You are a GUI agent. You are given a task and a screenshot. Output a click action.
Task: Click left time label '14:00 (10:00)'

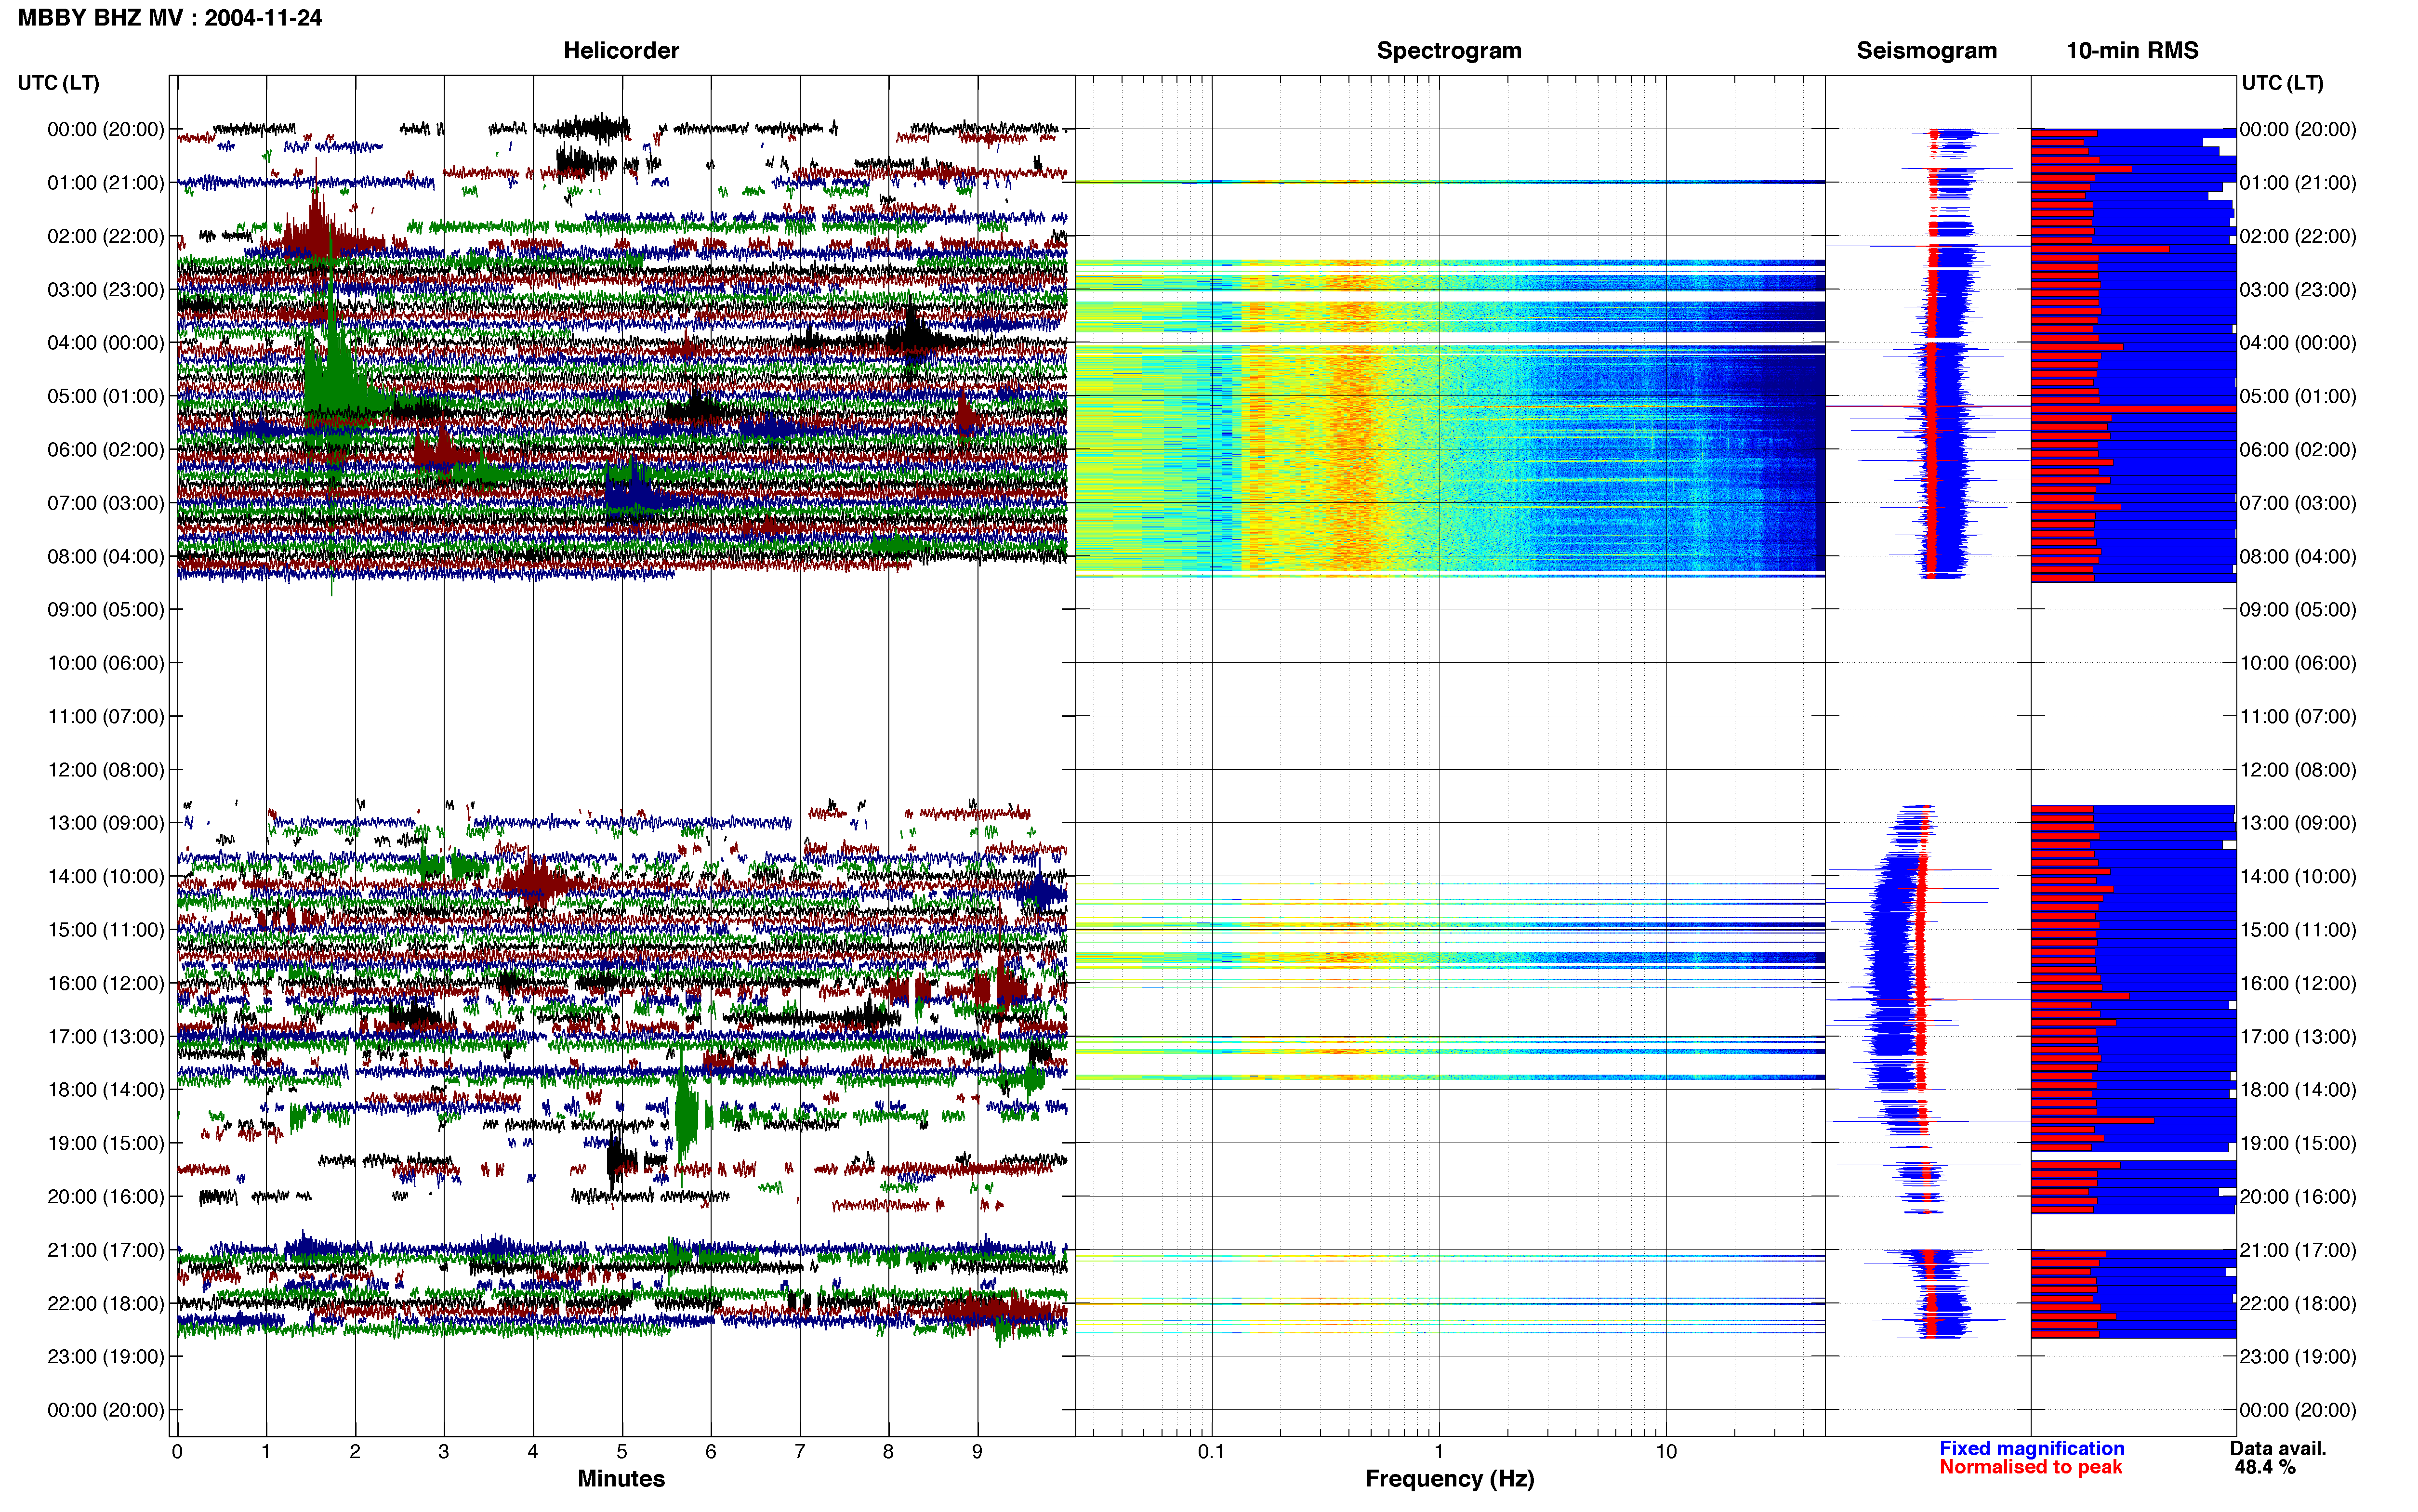click(x=106, y=876)
